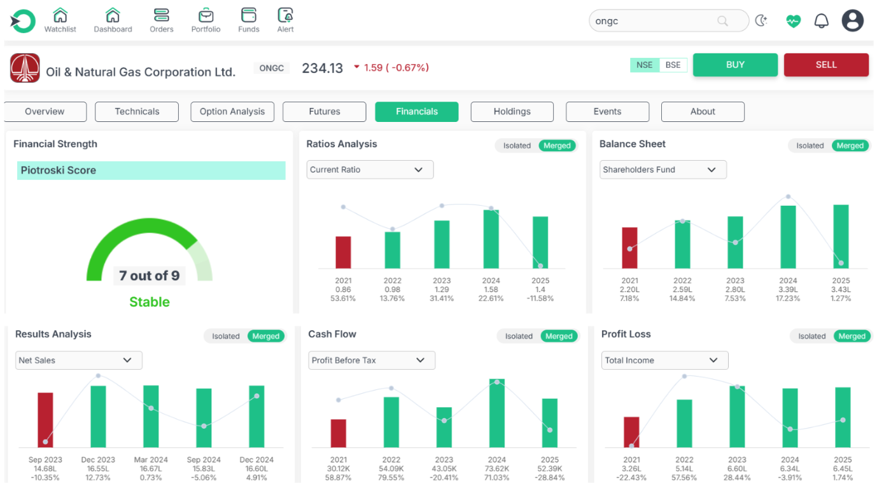Expand the Current Ratio dropdown
The height and width of the screenshot is (484, 877).
(x=370, y=170)
